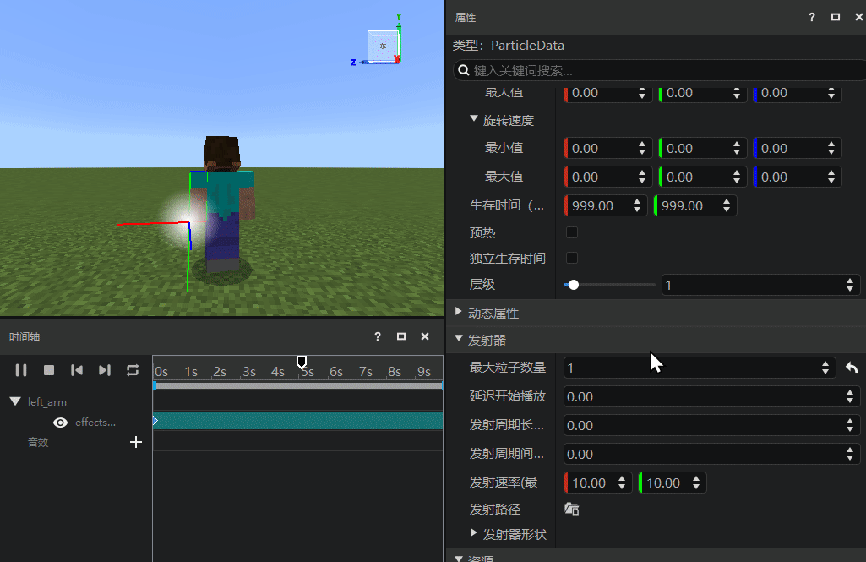The width and height of the screenshot is (866, 562).
Task: Collapse the 旋转速度 section
Action: [474, 119]
